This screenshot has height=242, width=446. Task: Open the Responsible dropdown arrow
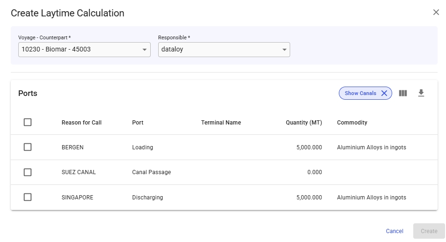coord(284,50)
